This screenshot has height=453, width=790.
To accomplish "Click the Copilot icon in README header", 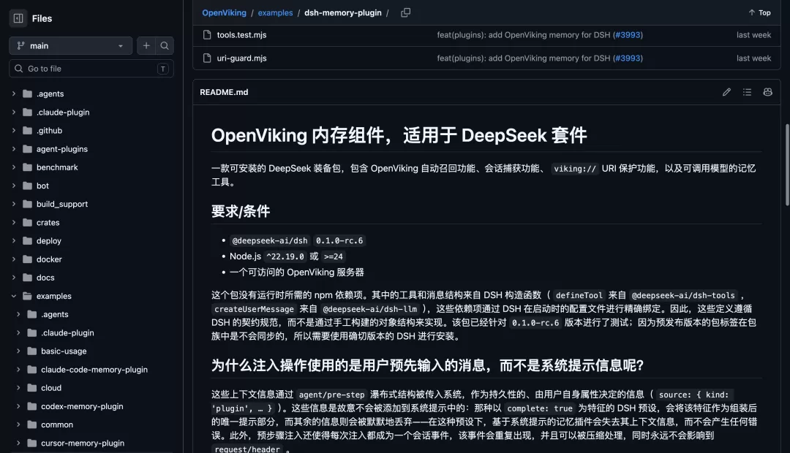I will click(x=768, y=92).
